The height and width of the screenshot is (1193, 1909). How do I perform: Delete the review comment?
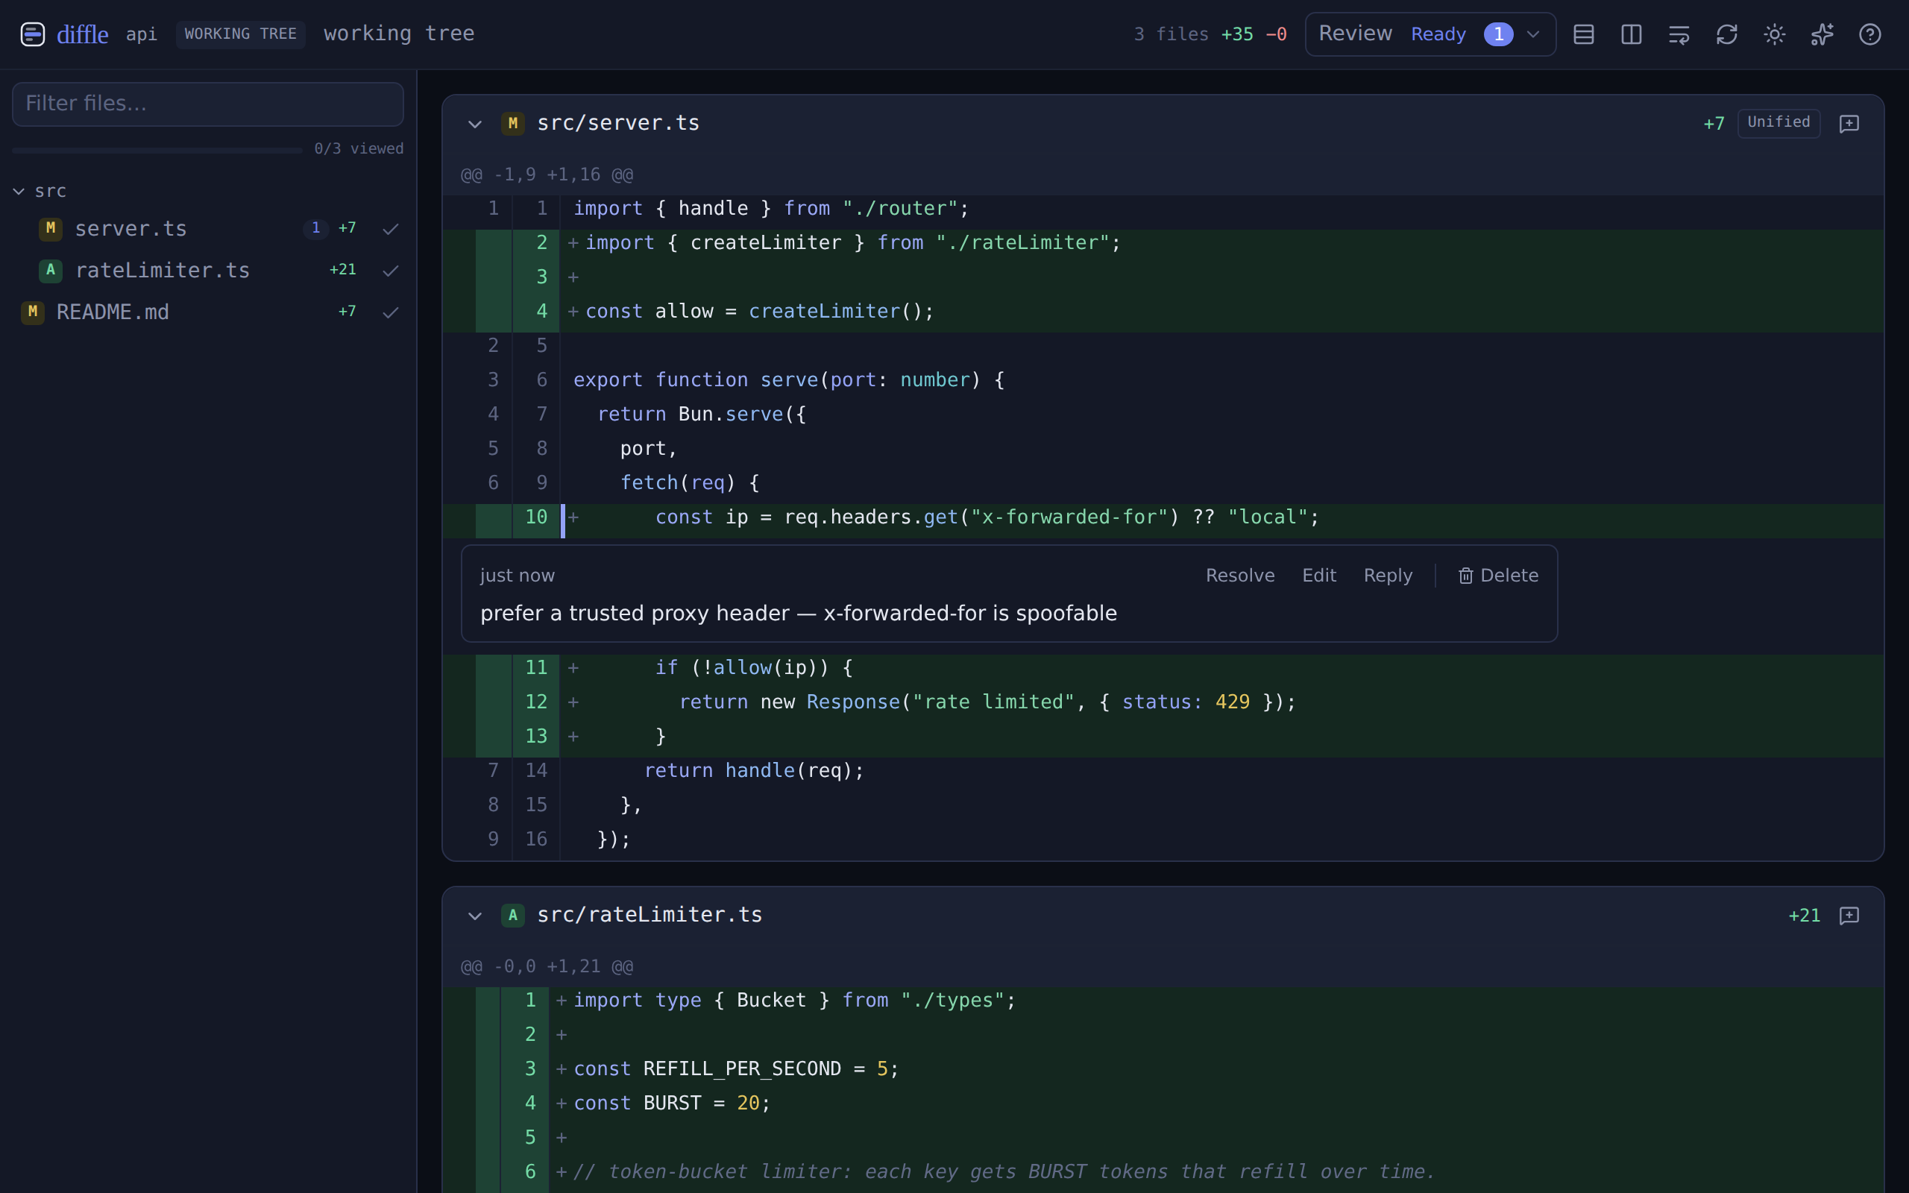tap(1498, 575)
